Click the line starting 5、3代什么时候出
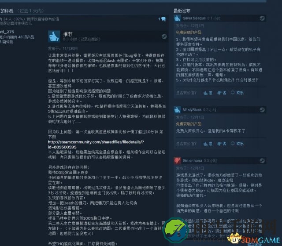This screenshot has height=246, width=282. 217,80
